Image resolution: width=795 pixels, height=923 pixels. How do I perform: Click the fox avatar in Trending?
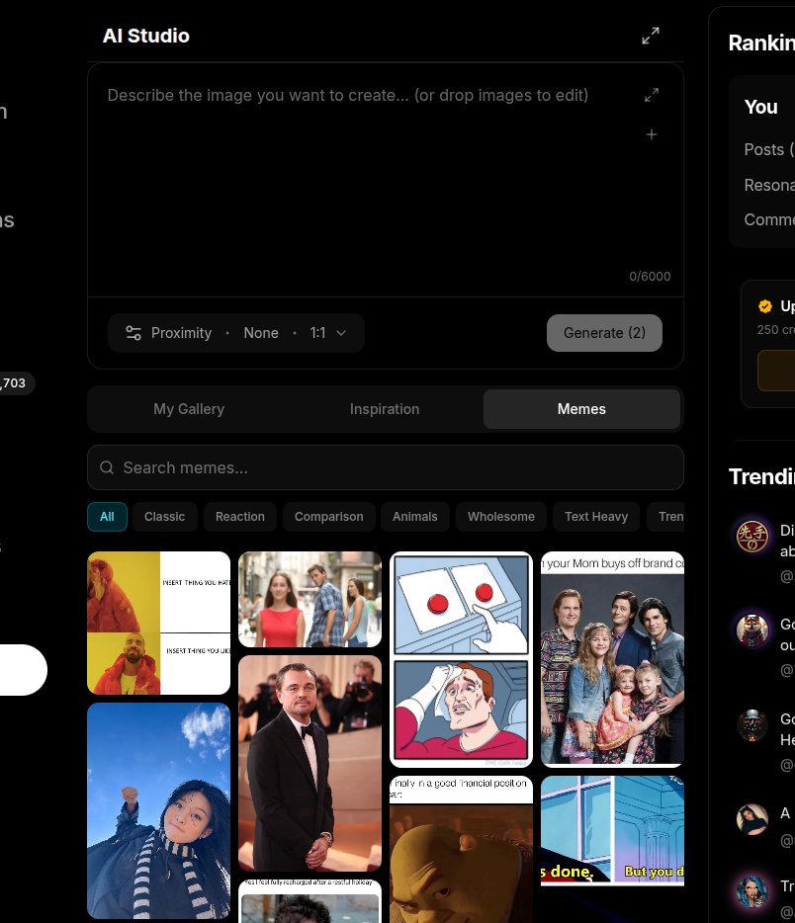[752, 629]
